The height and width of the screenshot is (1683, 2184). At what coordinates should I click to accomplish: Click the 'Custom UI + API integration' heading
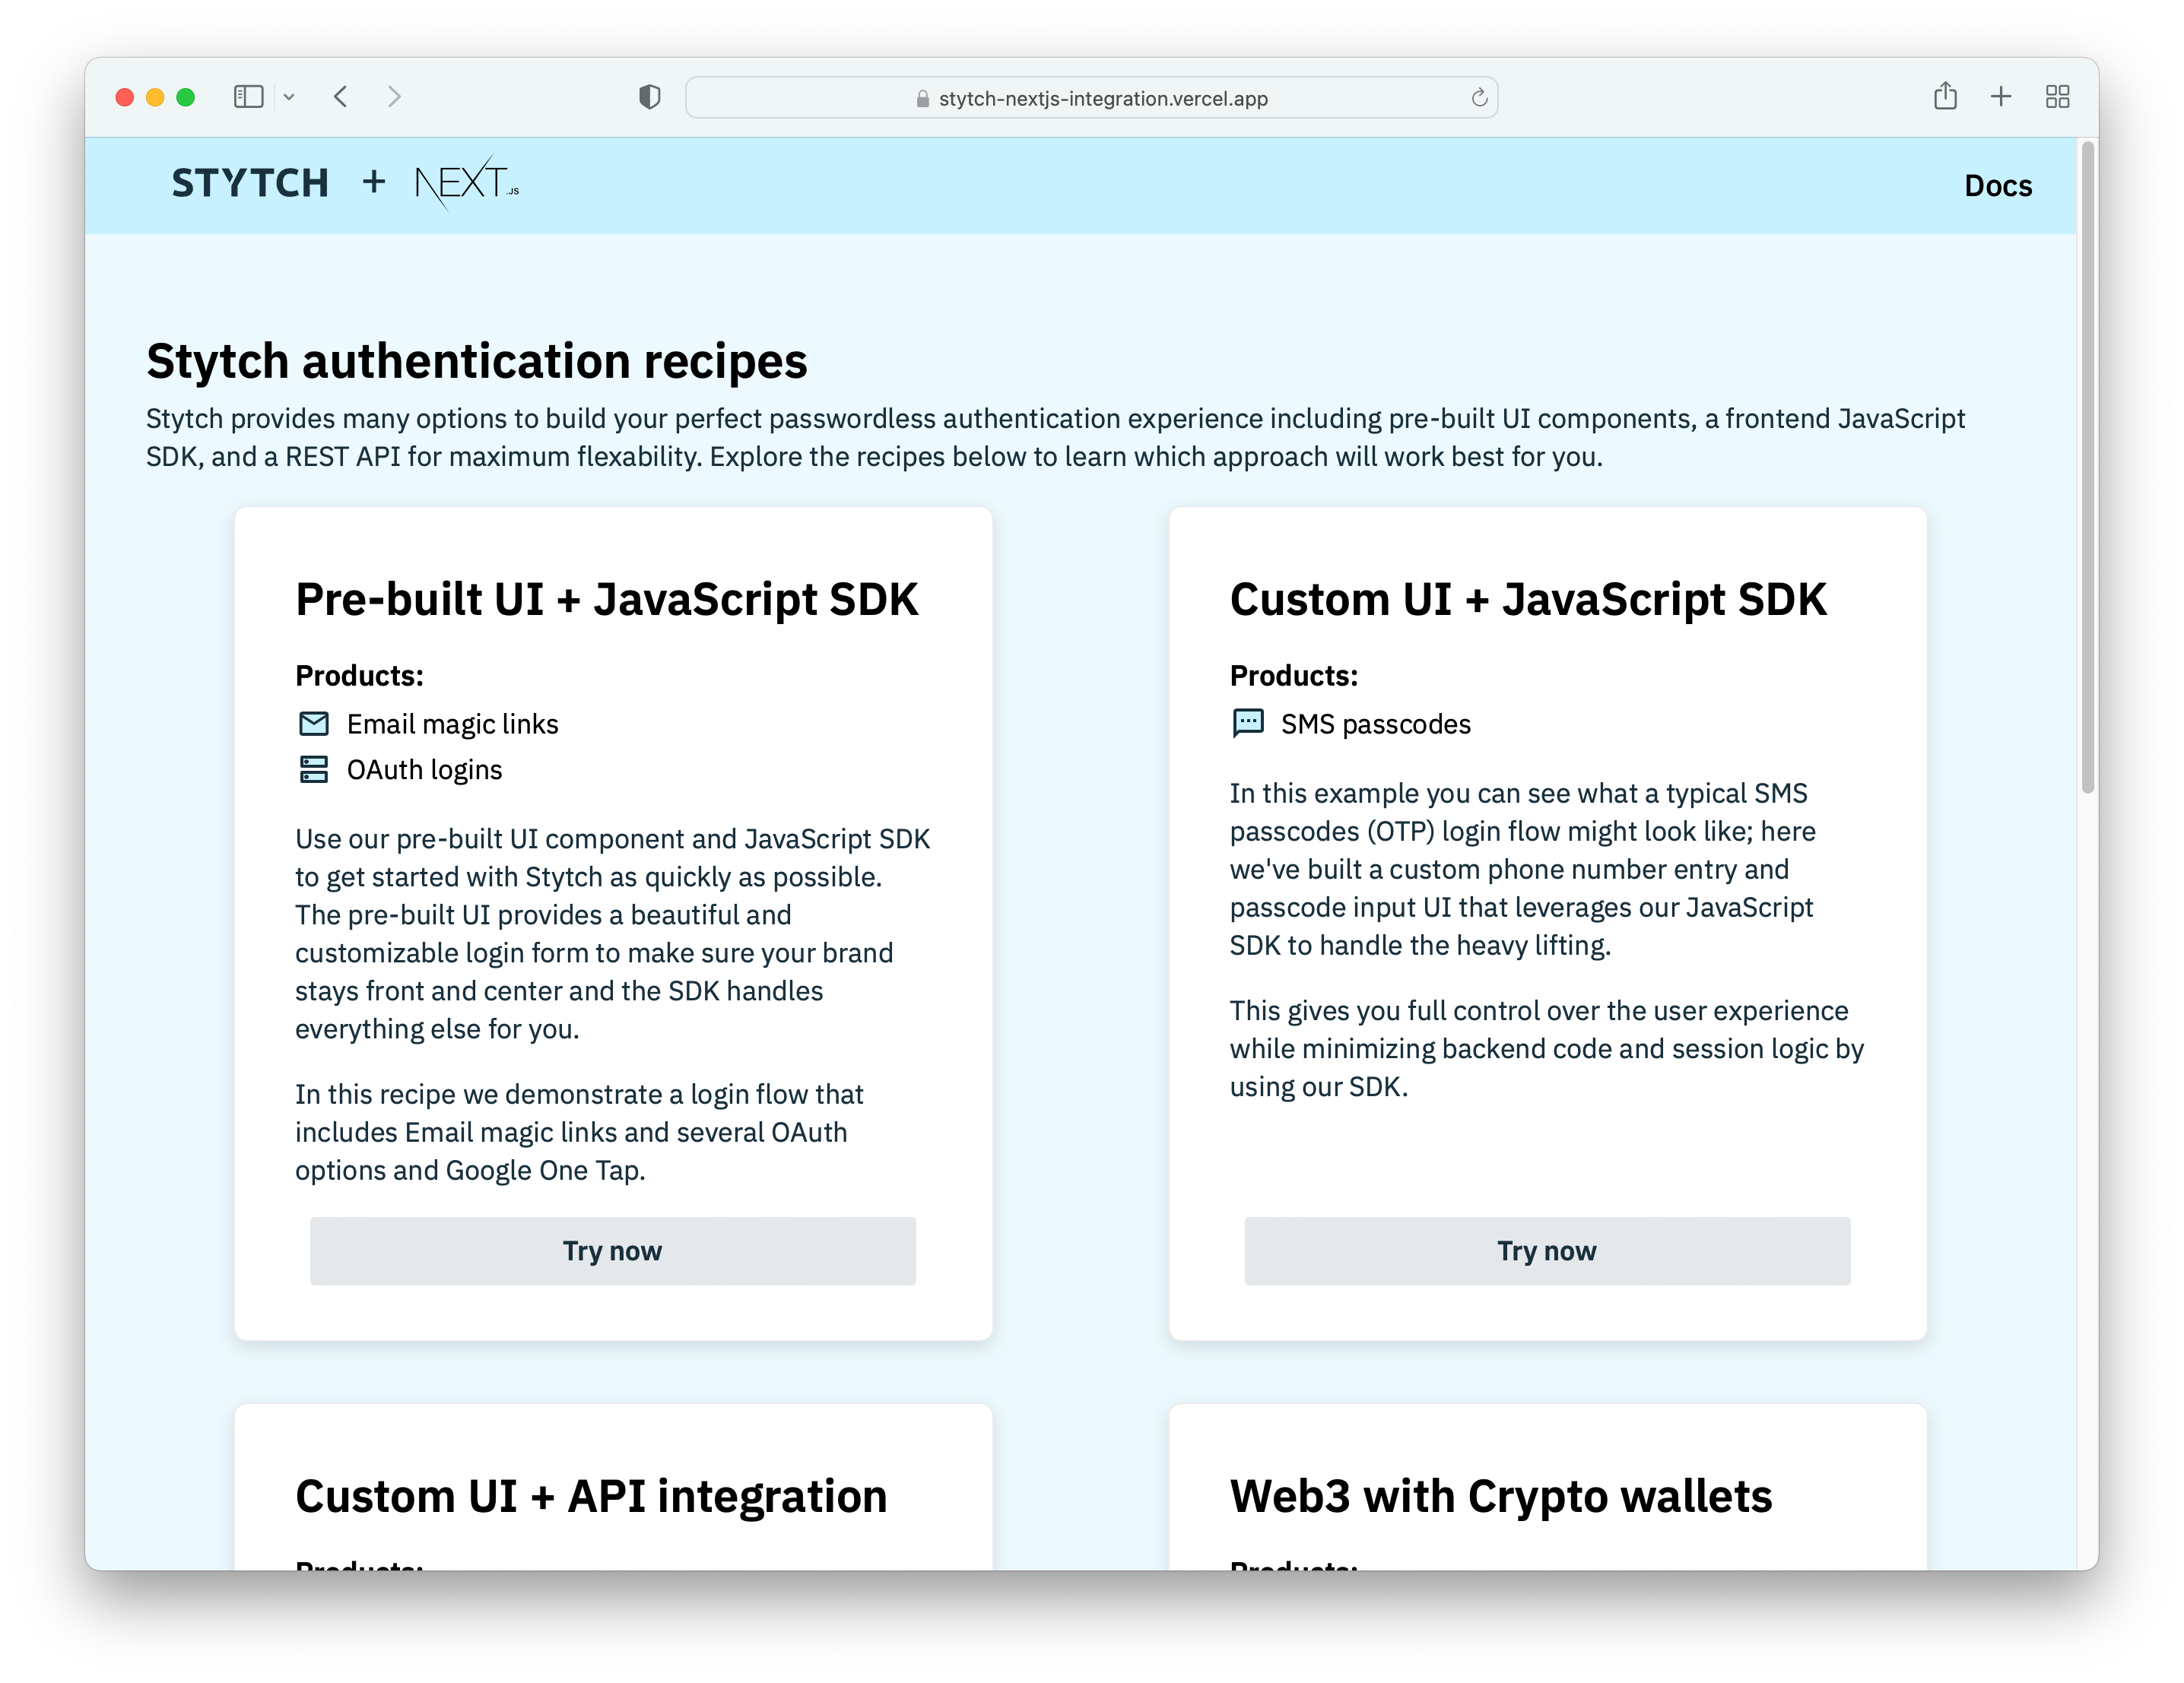click(x=591, y=1496)
